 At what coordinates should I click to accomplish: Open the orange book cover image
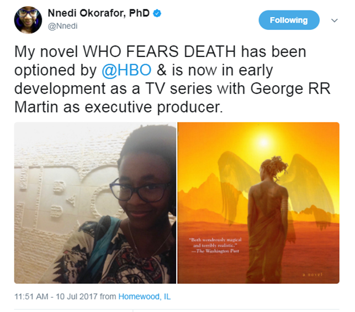pos(258,203)
